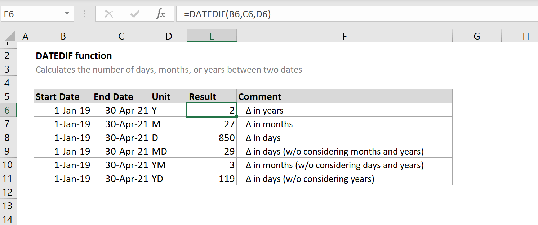Click row number 14
The image size is (538, 225).
tap(8, 219)
